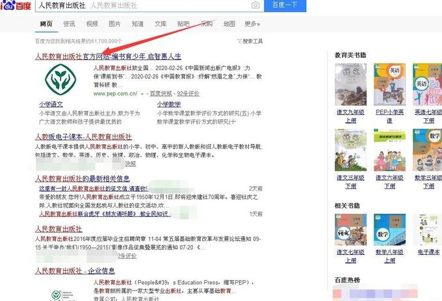Screen dimensions: 442x301
Task: Expand dropdown arrow next to pep.com.cn
Action: coord(142,93)
